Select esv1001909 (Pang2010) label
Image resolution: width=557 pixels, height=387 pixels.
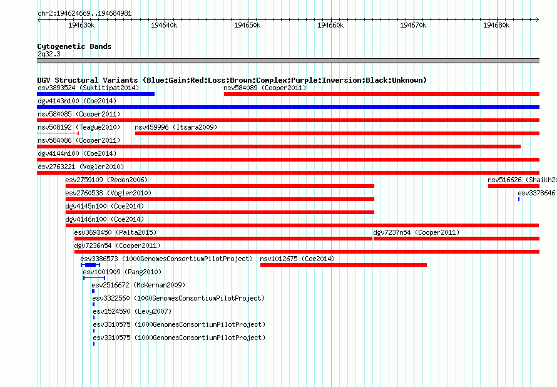click(122, 272)
